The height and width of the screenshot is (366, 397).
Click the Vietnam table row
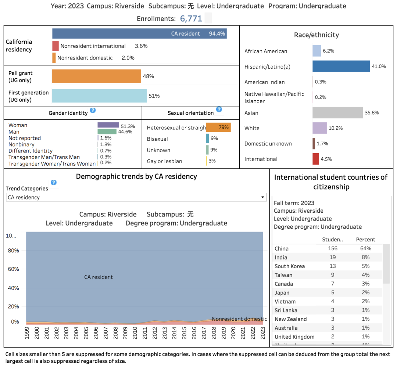tap(328, 302)
